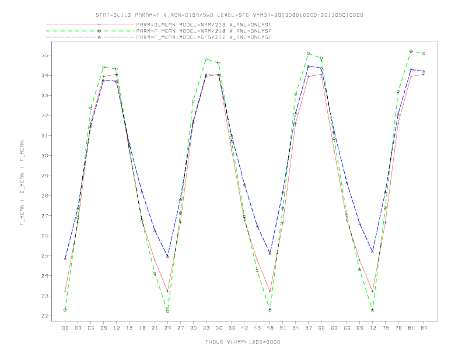
Task: Click y-axis tick label 31
Action: tap(45, 135)
